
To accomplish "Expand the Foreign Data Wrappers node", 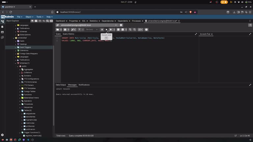I will coord(16,54).
